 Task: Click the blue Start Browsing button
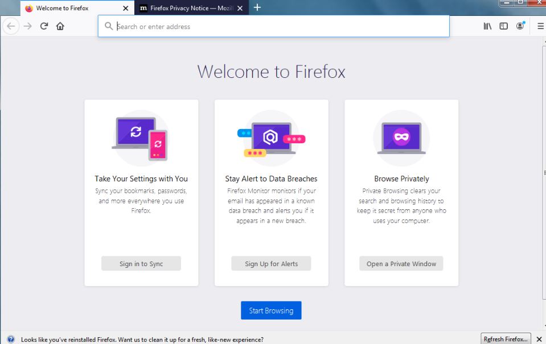point(271,310)
